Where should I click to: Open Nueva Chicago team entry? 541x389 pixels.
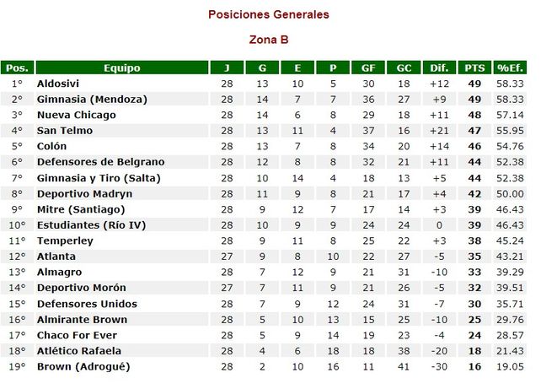click(x=76, y=115)
